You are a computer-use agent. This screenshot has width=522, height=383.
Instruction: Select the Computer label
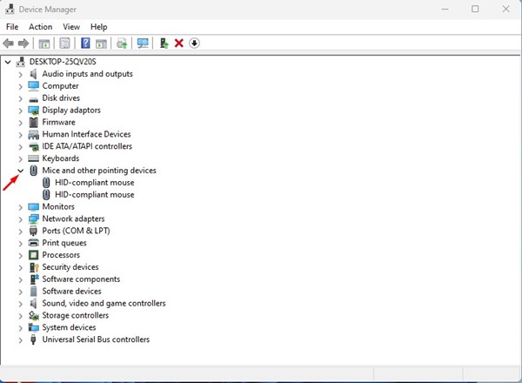[60, 86]
